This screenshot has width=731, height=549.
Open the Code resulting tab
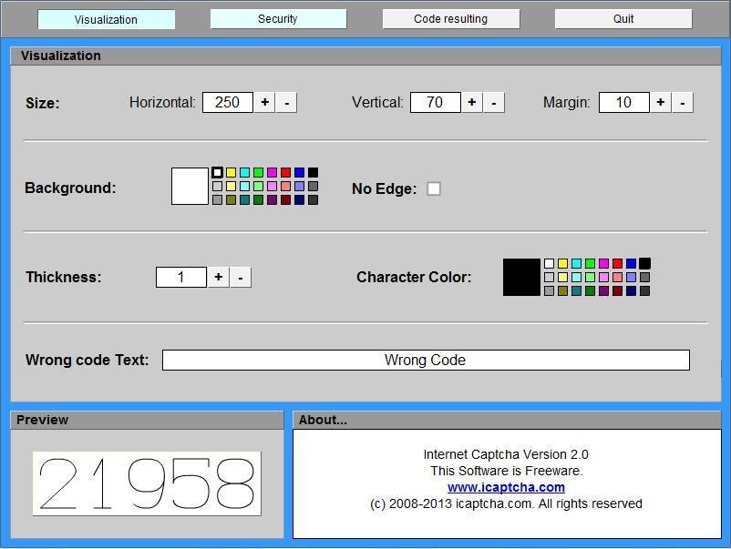click(x=450, y=18)
